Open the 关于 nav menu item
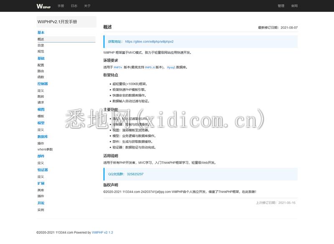 (87, 6)
